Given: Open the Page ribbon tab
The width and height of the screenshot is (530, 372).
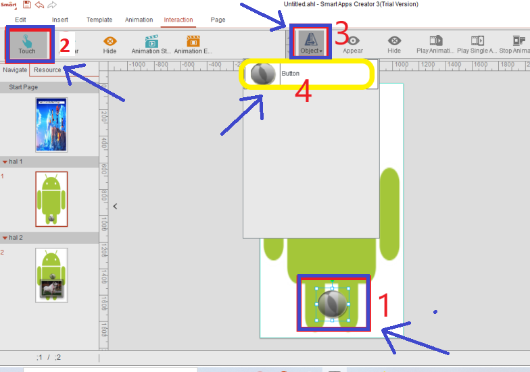Looking at the screenshot, I should (218, 20).
